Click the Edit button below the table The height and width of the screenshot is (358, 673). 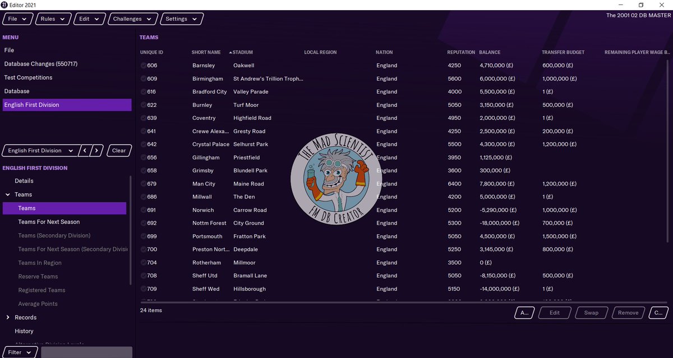[555, 313]
